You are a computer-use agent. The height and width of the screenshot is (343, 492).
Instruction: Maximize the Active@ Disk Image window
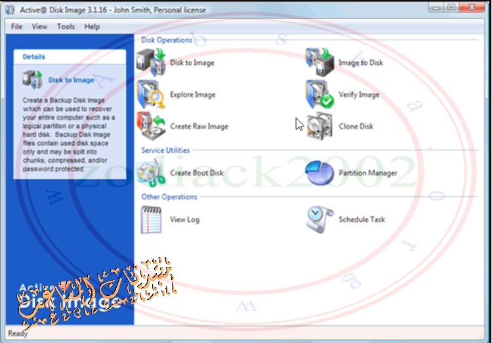coord(451,7)
